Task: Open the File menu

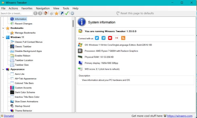Action: 3,8
